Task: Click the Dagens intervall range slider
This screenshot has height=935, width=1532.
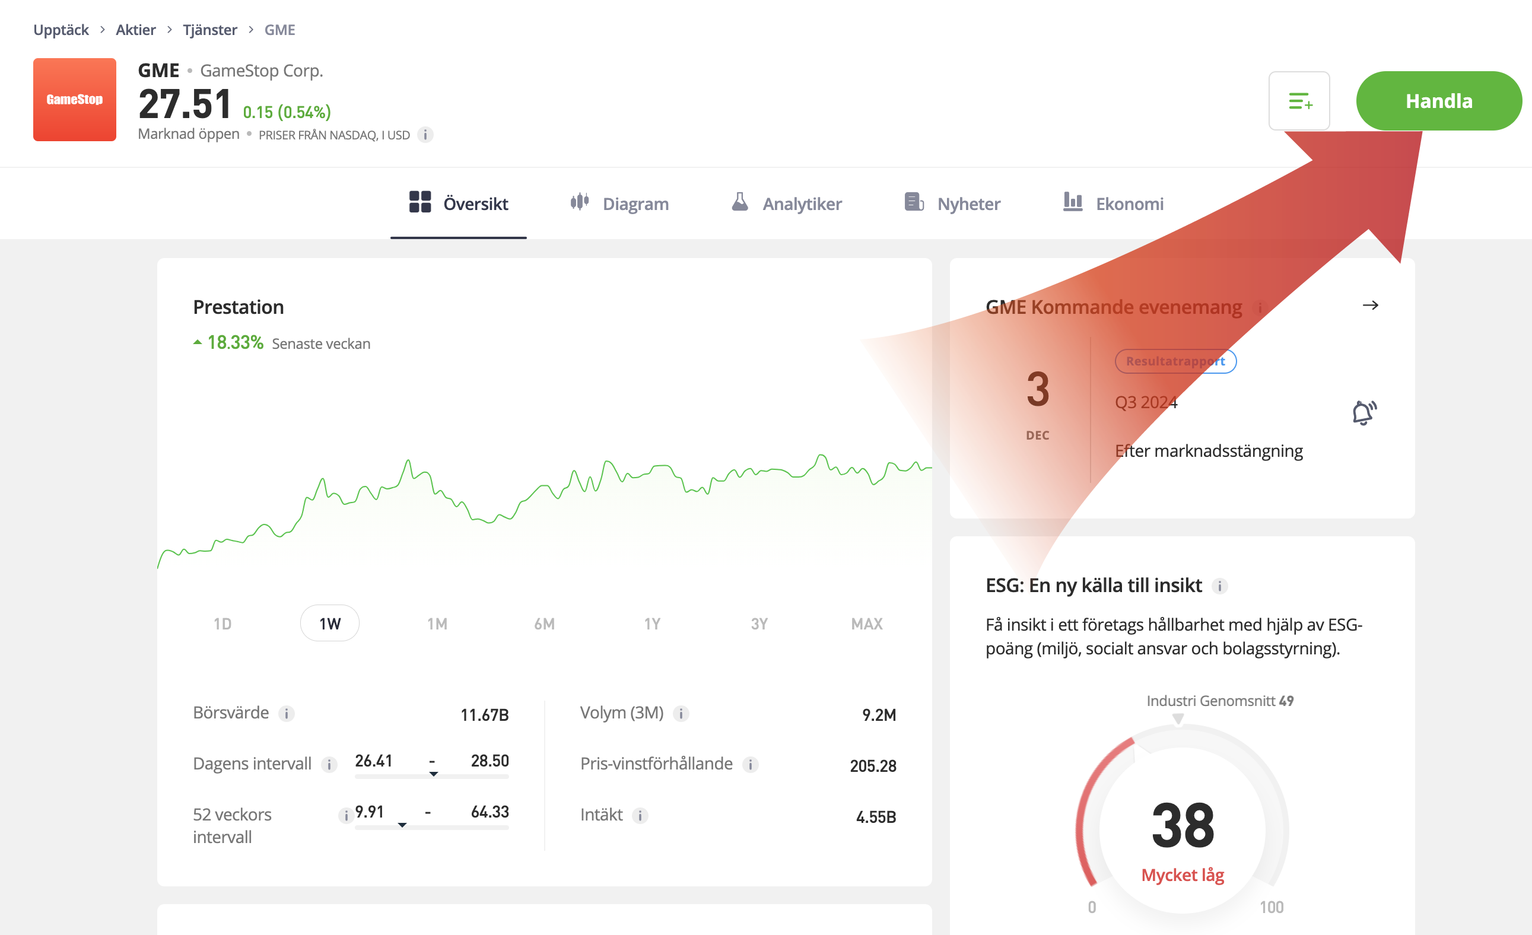Action: tap(431, 776)
